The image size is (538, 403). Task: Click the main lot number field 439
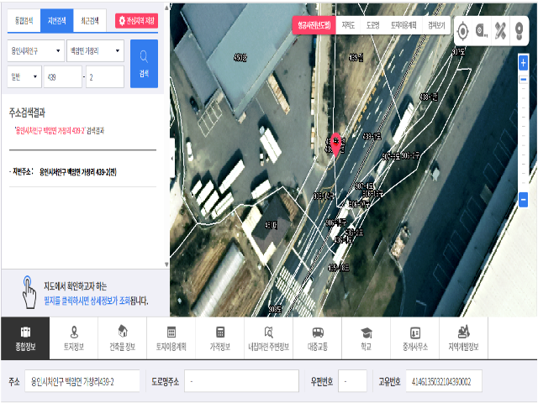[x=61, y=77]
